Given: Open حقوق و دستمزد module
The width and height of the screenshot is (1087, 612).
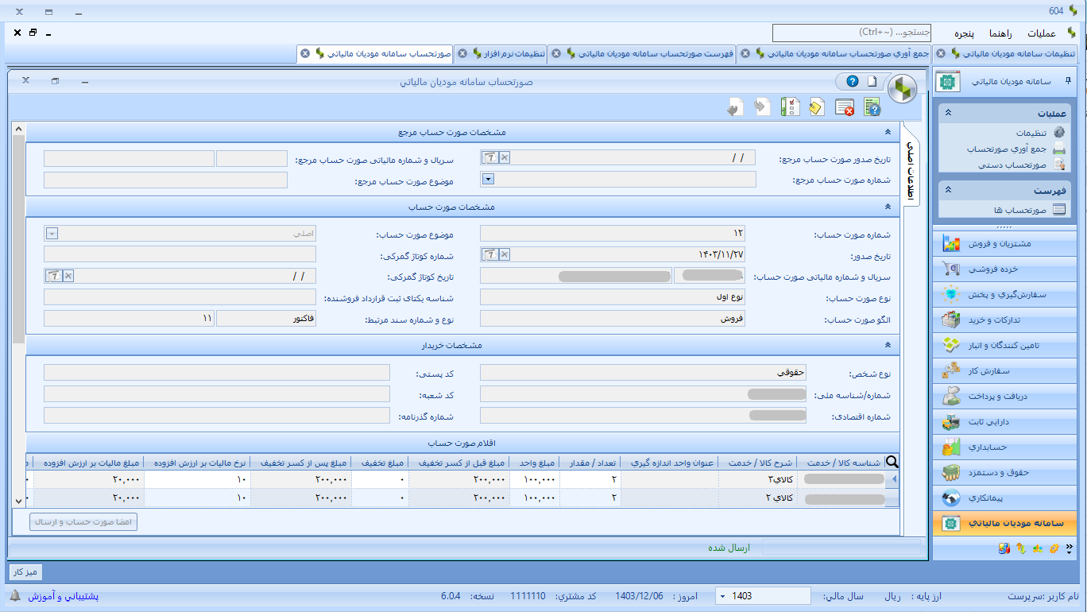Looking at the screenshot, I should [1004, 472].
